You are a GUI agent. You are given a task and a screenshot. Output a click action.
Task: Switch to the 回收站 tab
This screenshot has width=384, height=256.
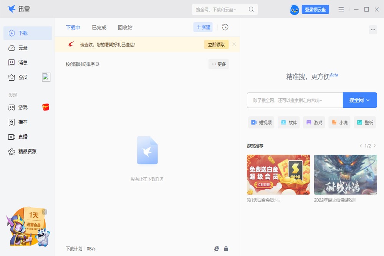coord(125,27)
